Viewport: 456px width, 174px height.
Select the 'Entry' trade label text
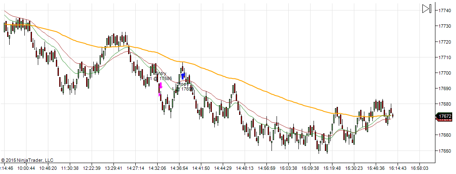coord(161,74)
